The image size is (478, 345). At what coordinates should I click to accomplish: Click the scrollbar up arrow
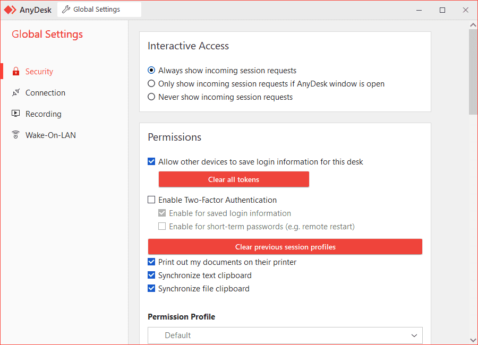pos(473,25)
